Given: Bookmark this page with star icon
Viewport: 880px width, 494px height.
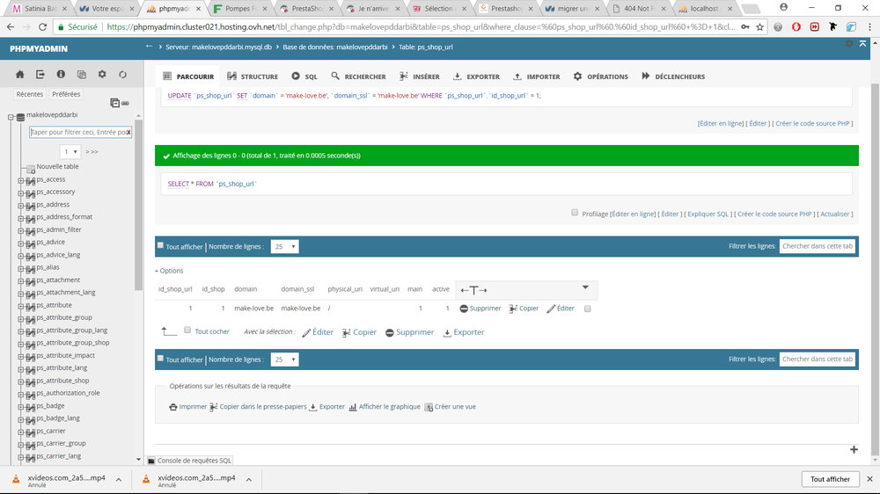Looking at the screenshot, I should (760, 26).
